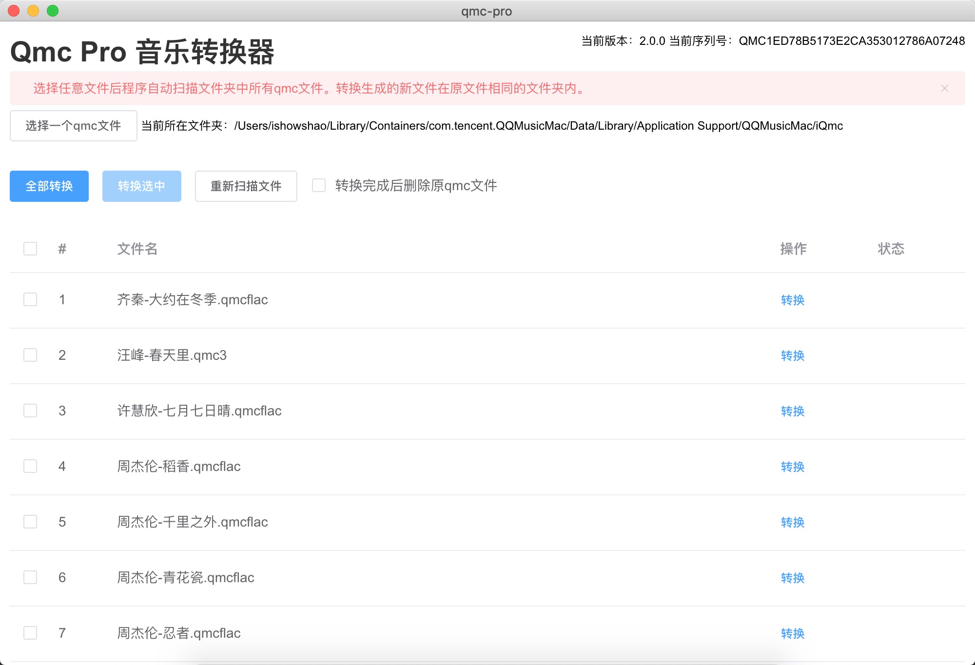The height and width of the screenshot is (665, 975).
Task: Select checkbox for 汪峰-春天里.qmc3
Action: pyautogui.click(x=30, y=355)
